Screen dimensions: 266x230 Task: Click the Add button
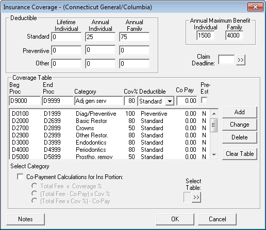(x=240, y=112)
